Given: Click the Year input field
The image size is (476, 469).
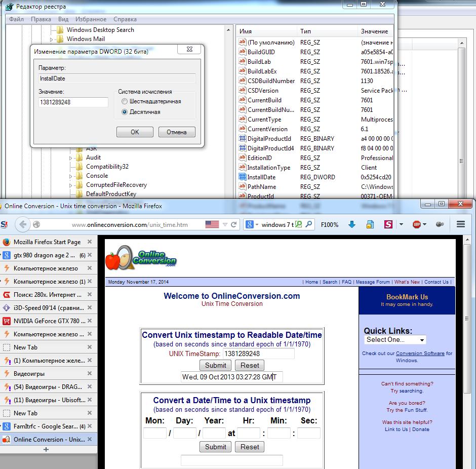Looking at the screenshot, I should pyautogui.click(x=214, y=433).
